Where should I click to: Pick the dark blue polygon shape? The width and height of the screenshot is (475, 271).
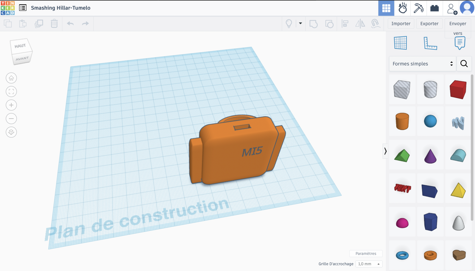pyautogui.click(x=430, y=222)
